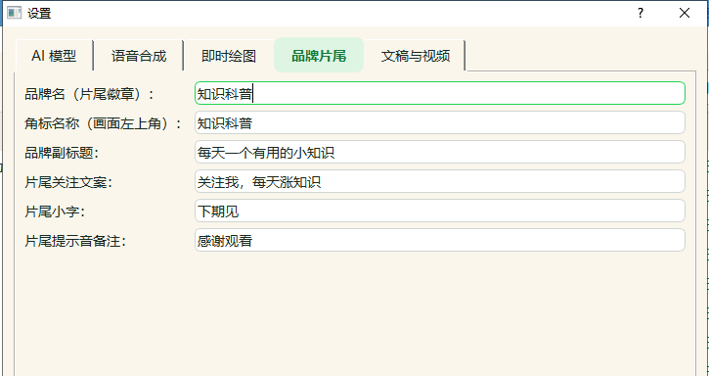Close the 设置 dialog window
The height and width of the screenshot is (376, 709).
(x=685, y=13)
